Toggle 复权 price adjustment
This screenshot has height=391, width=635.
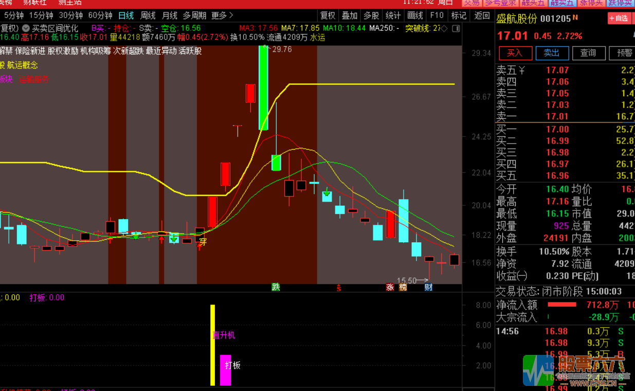[328, 15]
